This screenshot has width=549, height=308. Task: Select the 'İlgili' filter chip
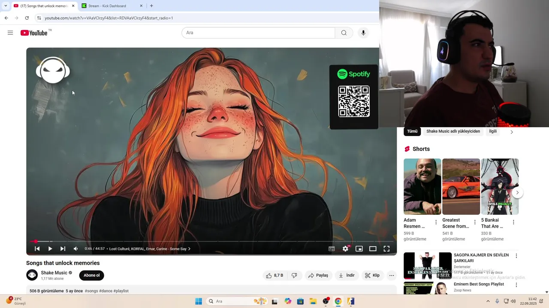point(493,131)
